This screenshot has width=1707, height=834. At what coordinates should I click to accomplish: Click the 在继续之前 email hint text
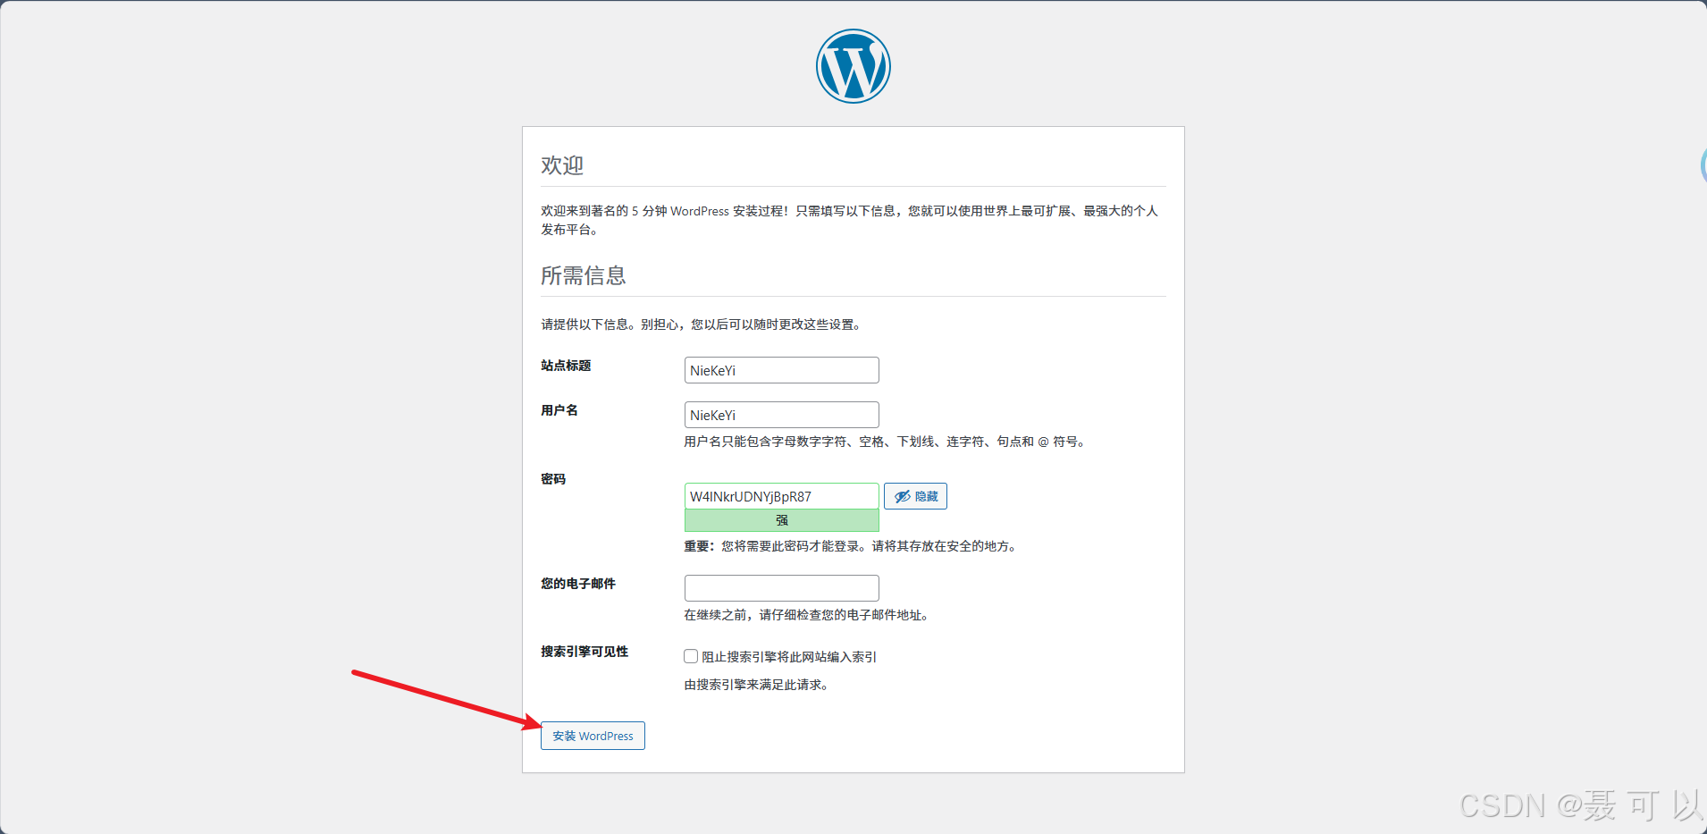pyautogui.click(x=808, y=615)
